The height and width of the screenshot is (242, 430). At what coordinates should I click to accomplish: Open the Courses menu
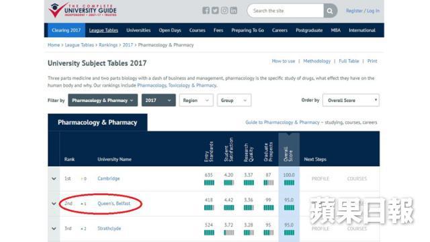pos(197,30)
